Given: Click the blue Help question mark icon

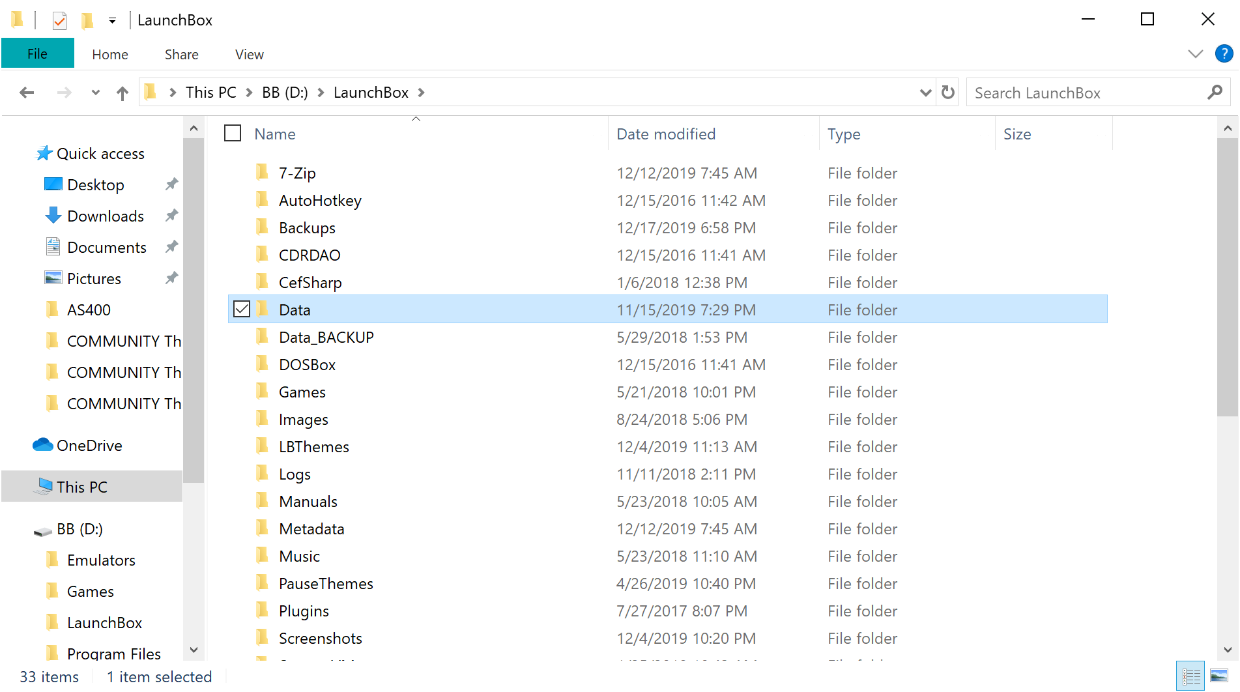Looking at the screenshot, I should point(1224,53).
